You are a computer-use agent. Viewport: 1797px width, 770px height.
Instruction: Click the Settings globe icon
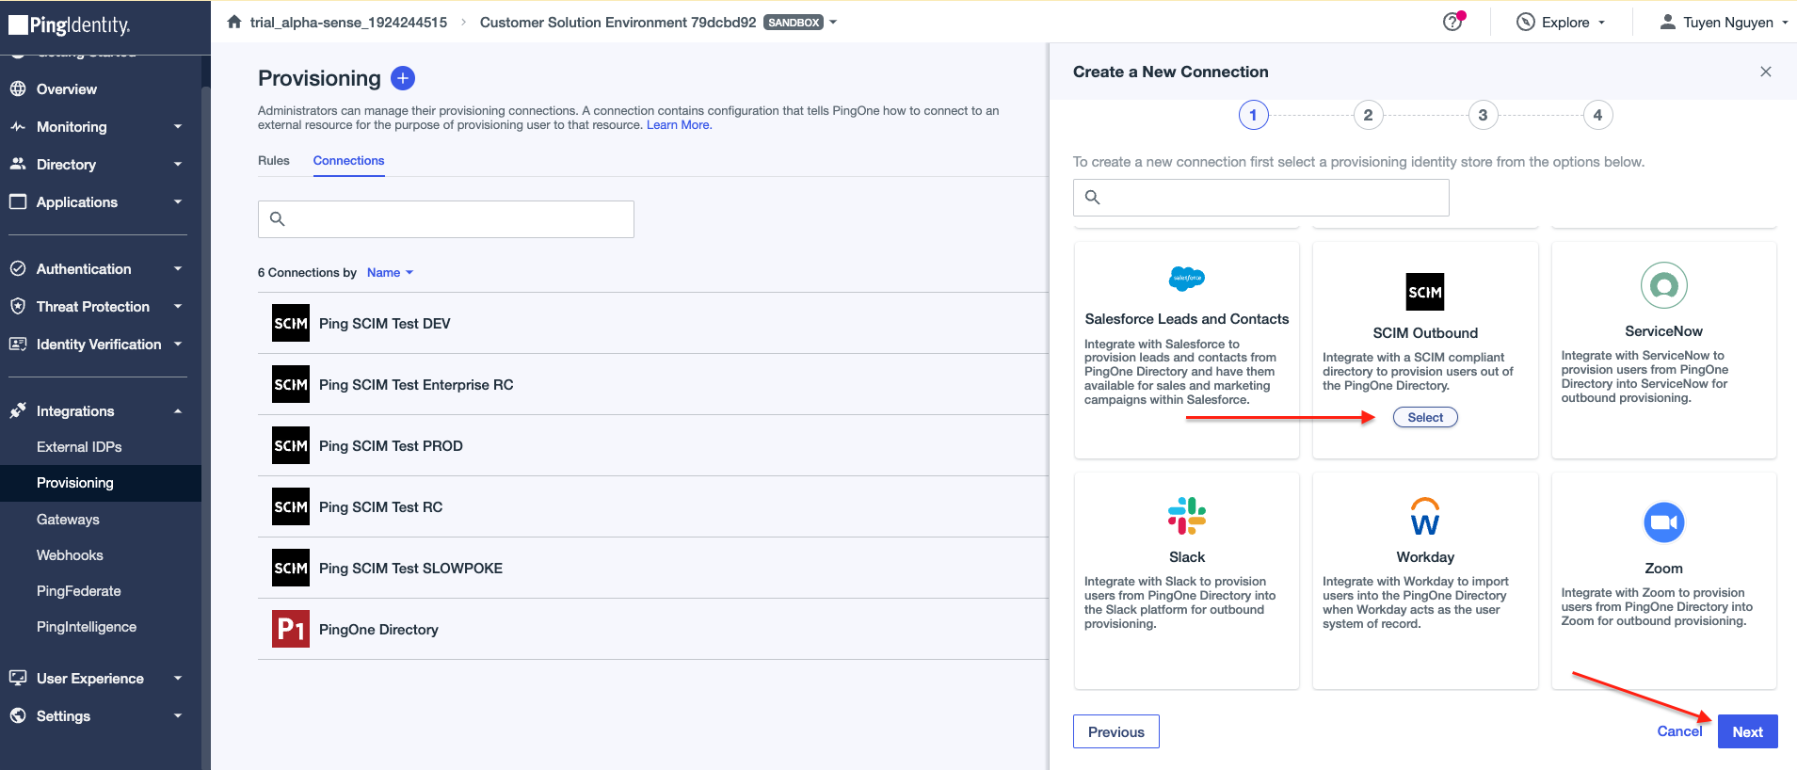[x=18, y=715]
